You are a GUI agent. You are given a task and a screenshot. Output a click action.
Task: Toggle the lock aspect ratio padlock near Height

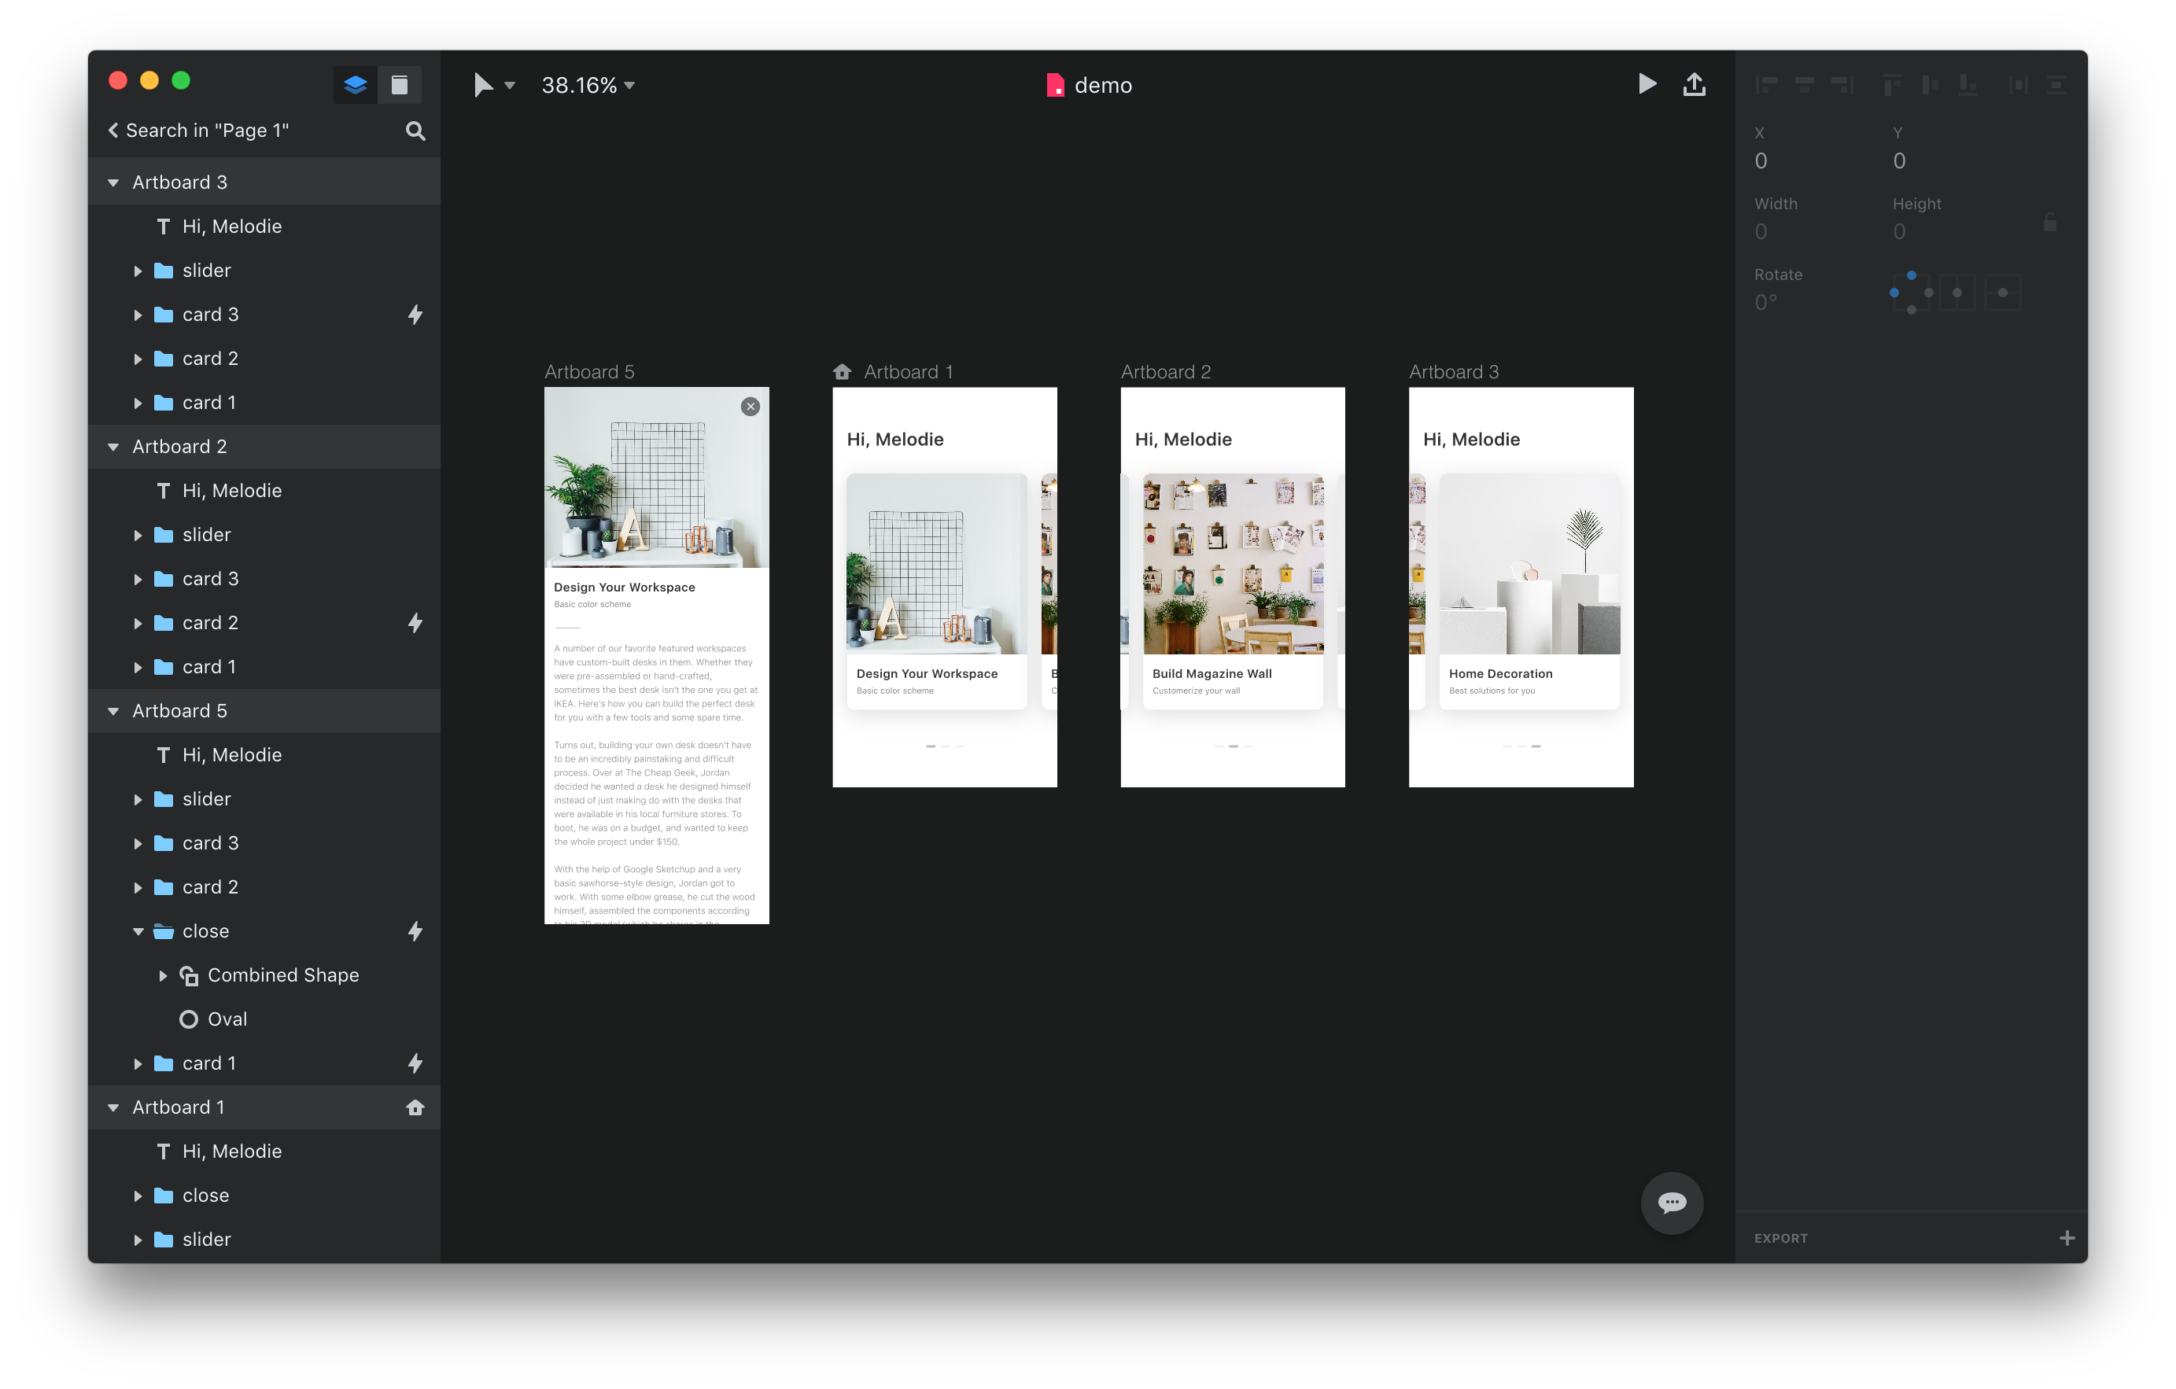click(2049, 222)
